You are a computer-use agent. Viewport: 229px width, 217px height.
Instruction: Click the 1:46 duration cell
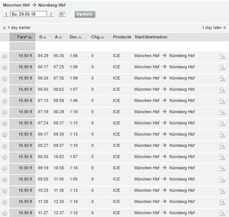click(74, 101)
